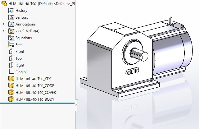Select the Steel material label
Screen dimensions: 199x129
click(x=19, y=45)
